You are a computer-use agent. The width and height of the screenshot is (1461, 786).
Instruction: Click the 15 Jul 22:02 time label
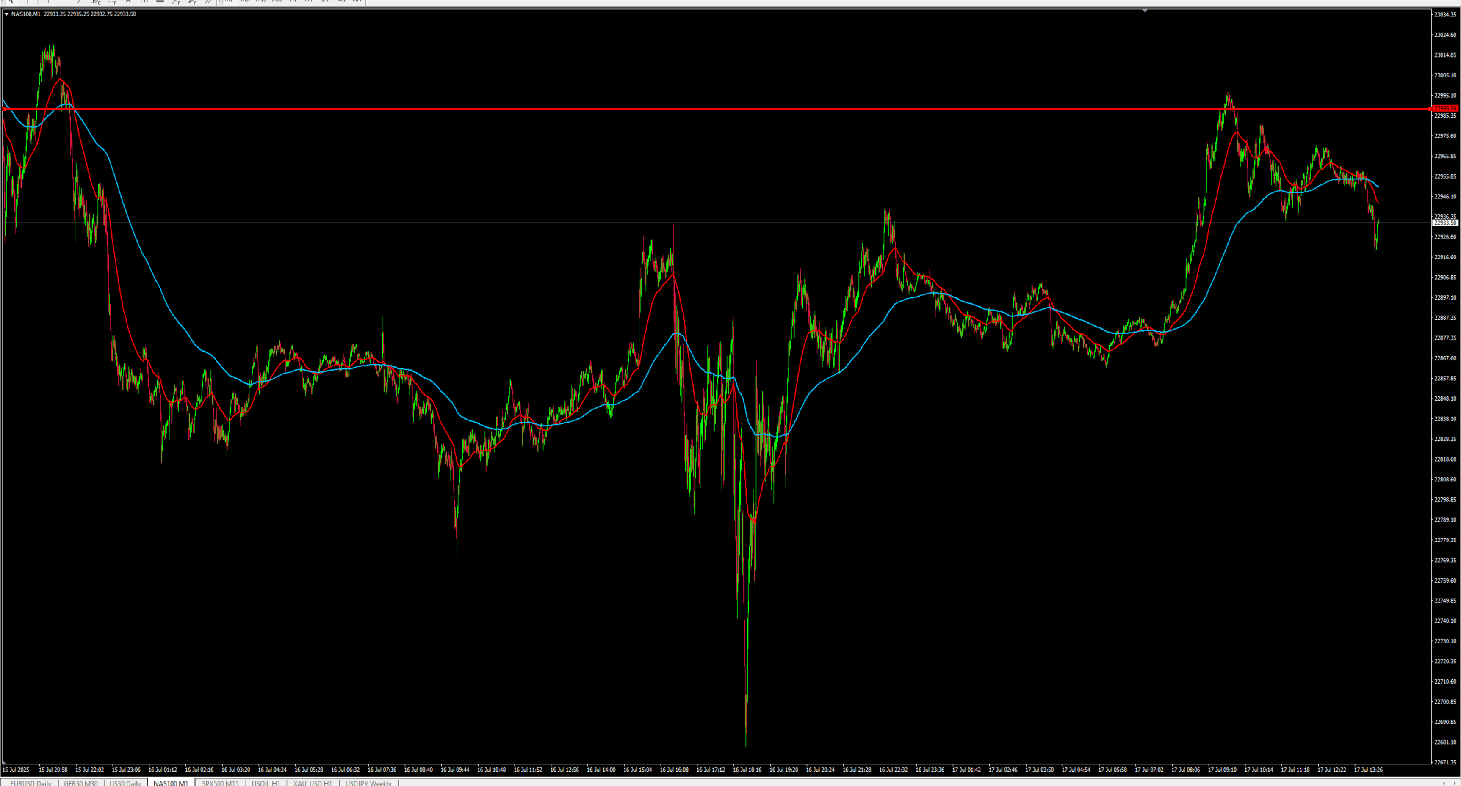90,770
